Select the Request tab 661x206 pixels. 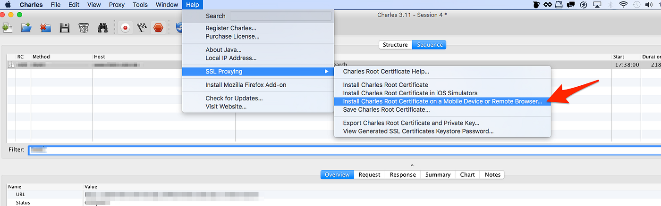click(369, 174)
